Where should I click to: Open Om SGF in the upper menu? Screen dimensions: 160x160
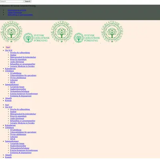tap(9, 50)
